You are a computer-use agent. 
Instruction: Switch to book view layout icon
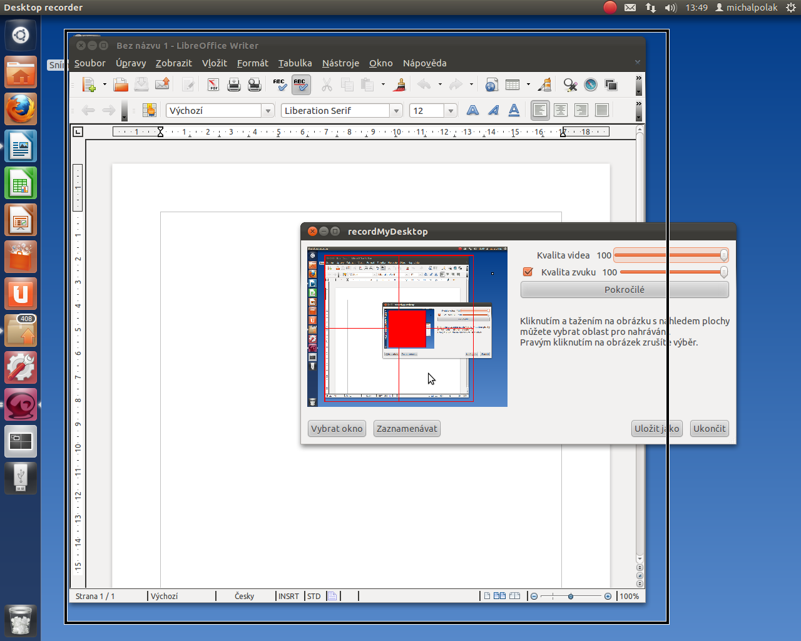[x=514, y=596]
